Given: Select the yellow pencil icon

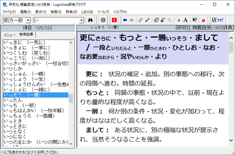Looking at the screenshot, I should pos(147,20).
